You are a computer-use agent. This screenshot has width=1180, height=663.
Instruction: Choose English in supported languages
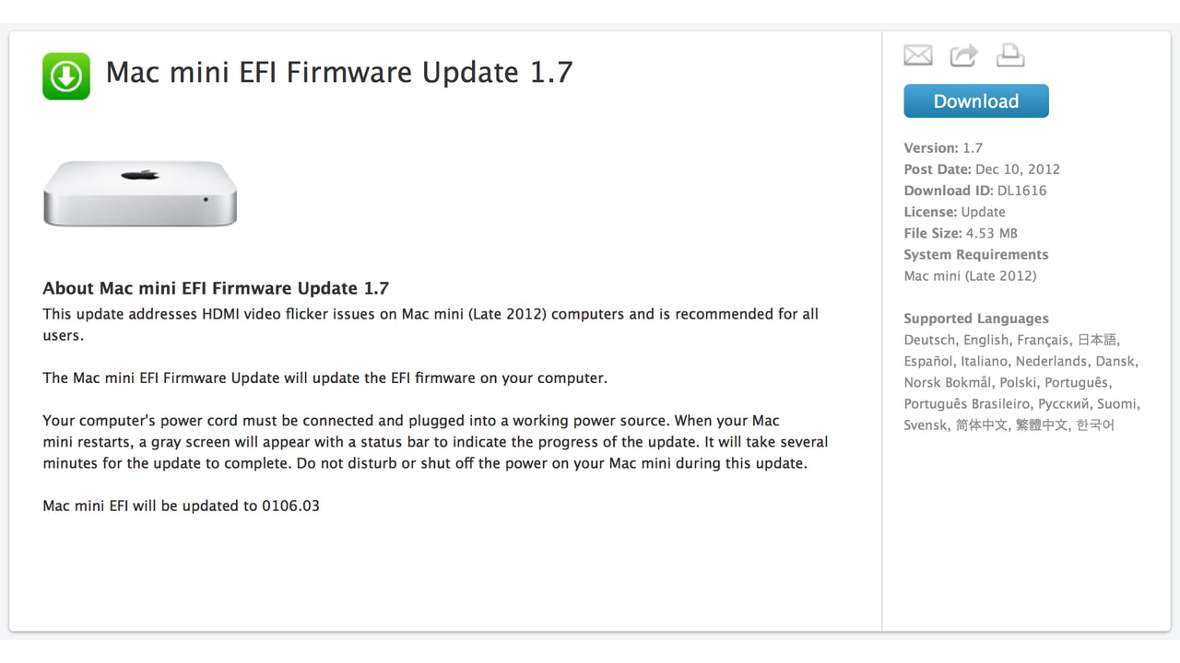(985, 340)
